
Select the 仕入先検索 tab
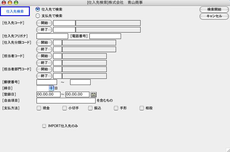(15, 11)
